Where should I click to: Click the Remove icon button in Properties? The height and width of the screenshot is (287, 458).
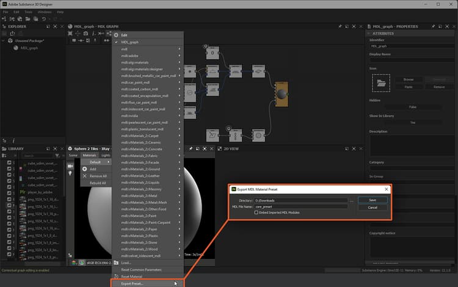439,87
